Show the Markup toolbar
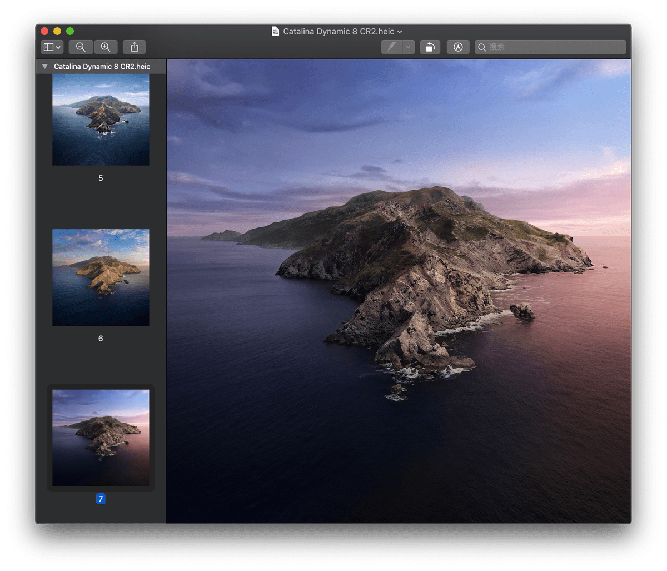 tap(458, 47)
